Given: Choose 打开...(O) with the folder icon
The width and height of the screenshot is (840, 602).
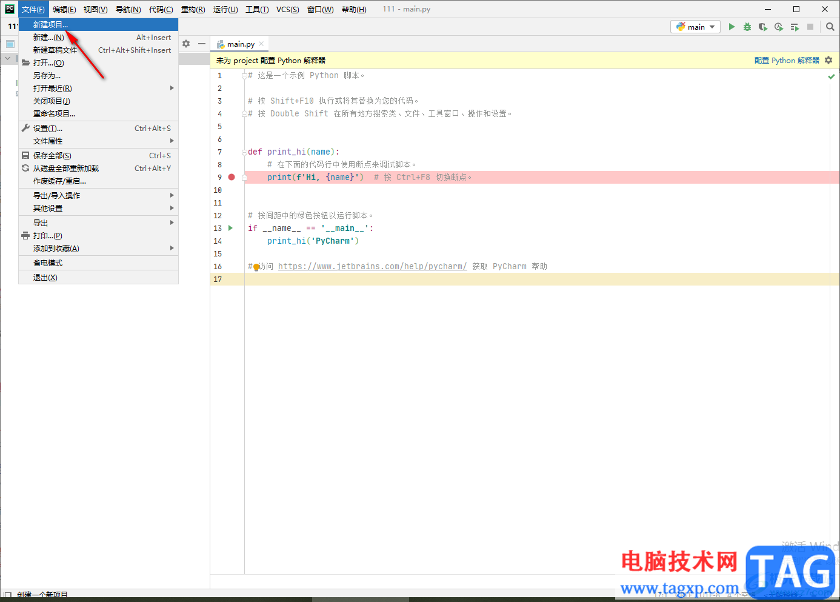Looking at the screenshot, I should [98, 63].
